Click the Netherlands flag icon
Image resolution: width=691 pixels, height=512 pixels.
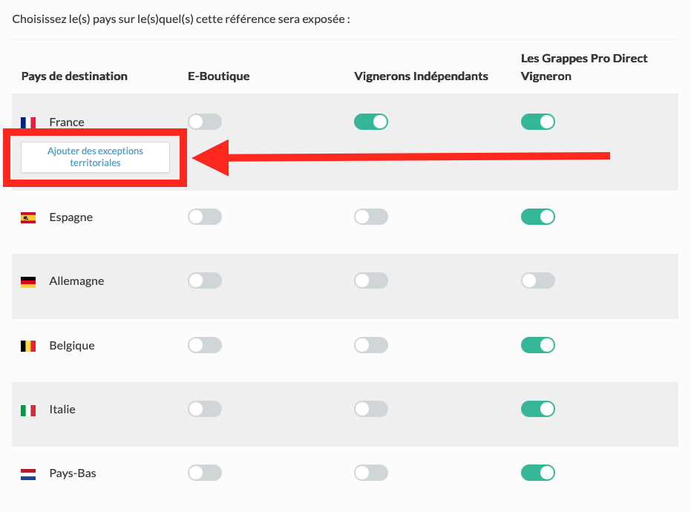pos(28,473)
